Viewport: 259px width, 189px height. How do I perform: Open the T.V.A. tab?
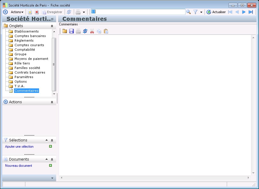tap(19, 86)
